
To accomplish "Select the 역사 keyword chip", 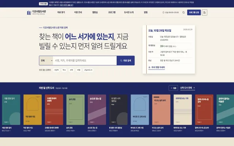I will pos(64,70).
